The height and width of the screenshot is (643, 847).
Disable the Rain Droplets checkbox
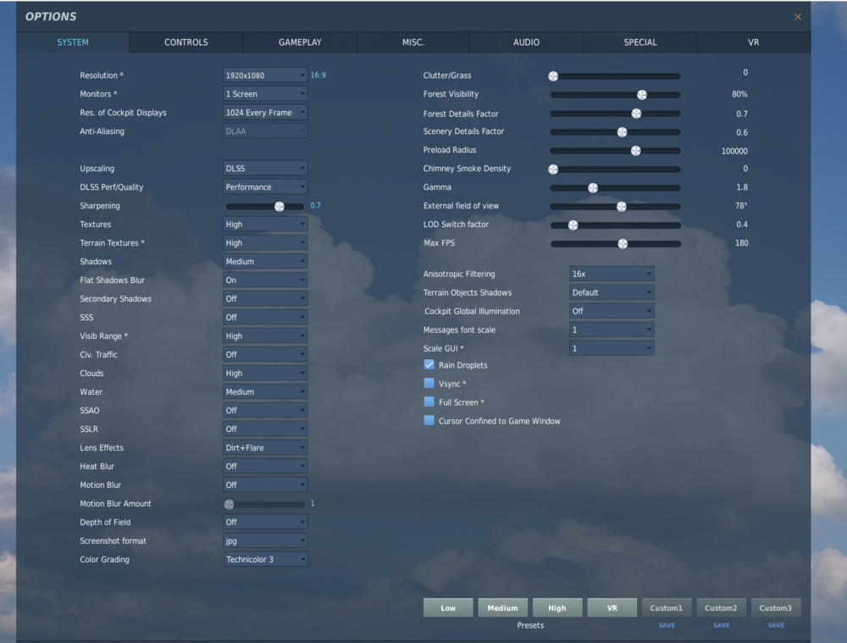coord(429,364)
